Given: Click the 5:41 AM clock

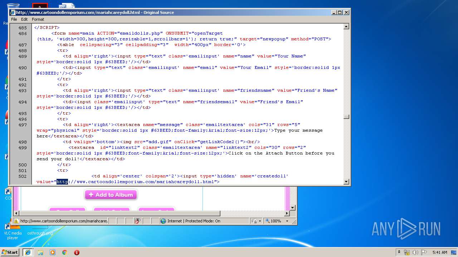Looking at the screenshot, I should (x=439, y=252).
